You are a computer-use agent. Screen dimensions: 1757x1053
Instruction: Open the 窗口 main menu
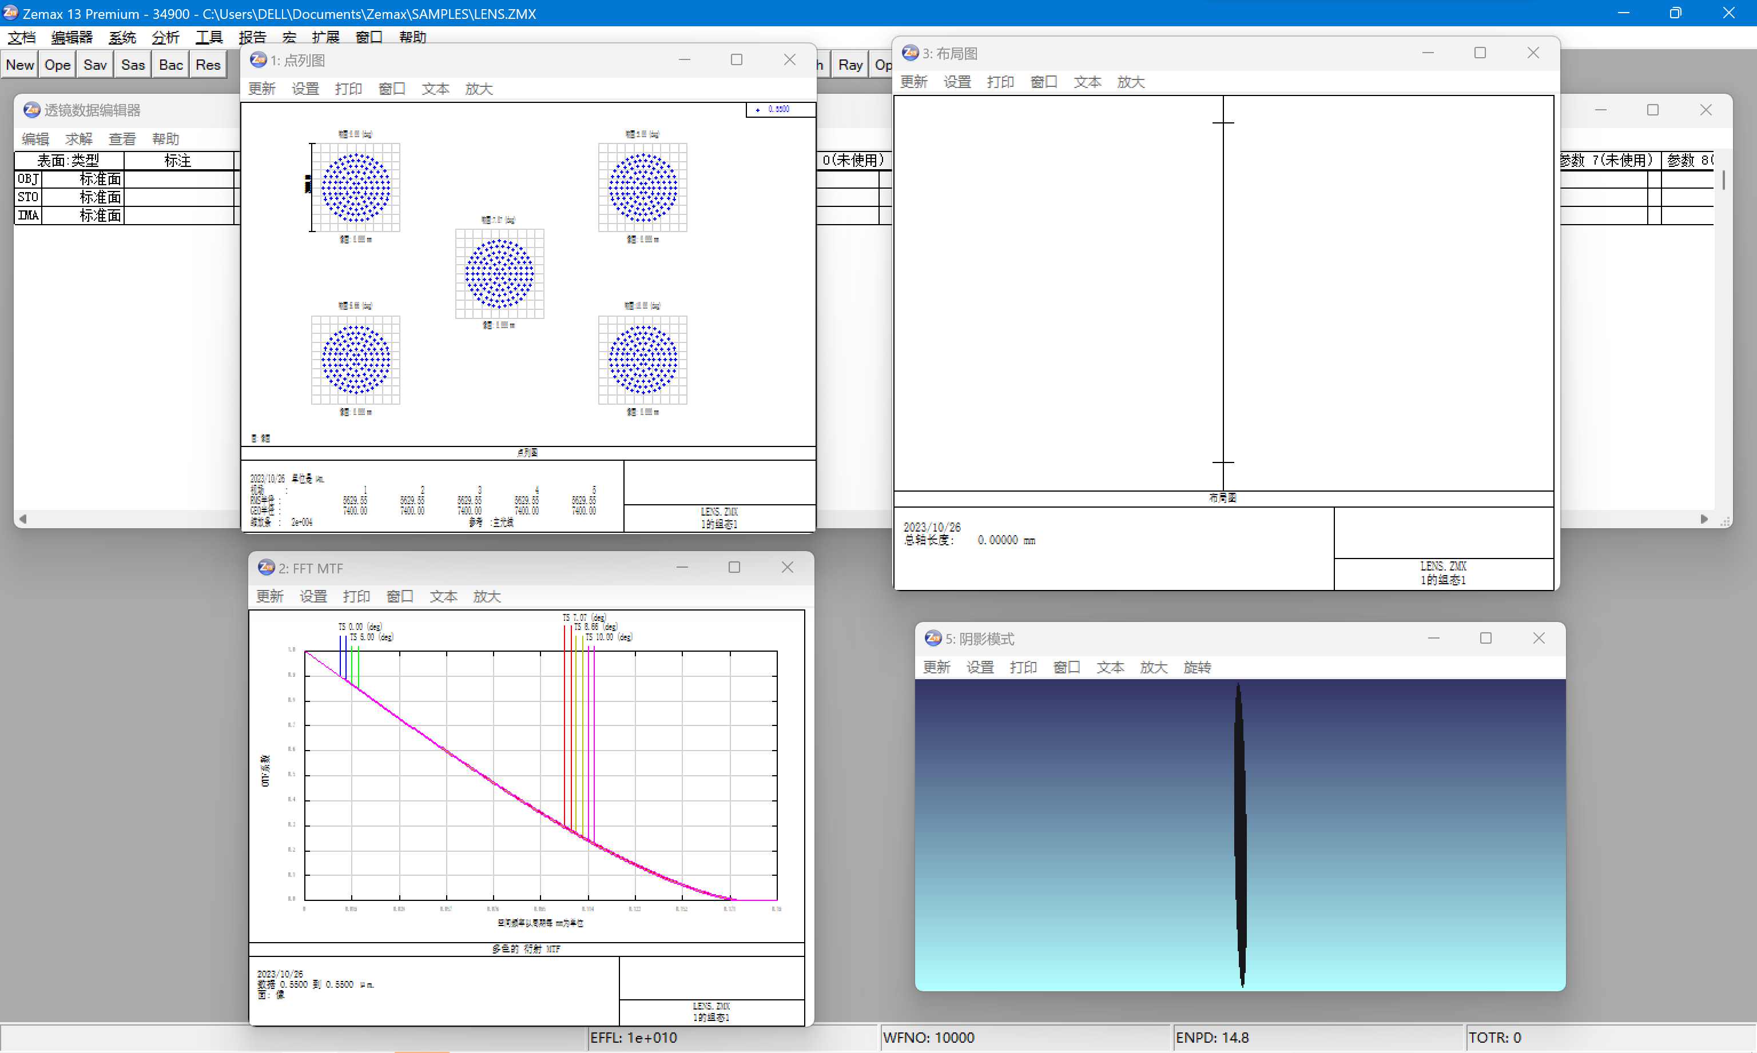[x=369, y=37]
